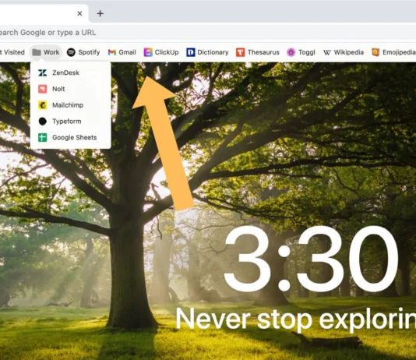Close the current browser tab

pos(79,13)
